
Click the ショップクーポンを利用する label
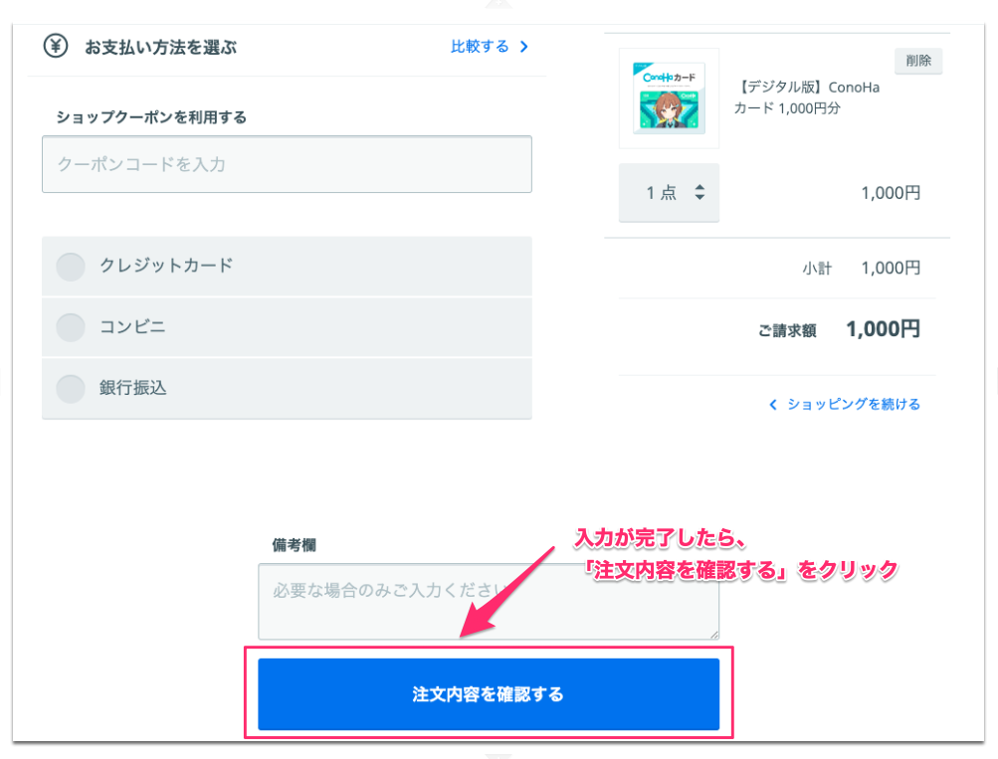[x=151, y=117]
